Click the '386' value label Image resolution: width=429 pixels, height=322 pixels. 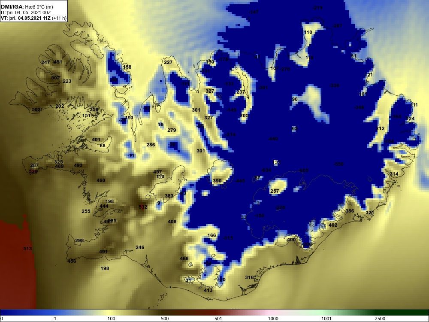(x=350, y=211)
